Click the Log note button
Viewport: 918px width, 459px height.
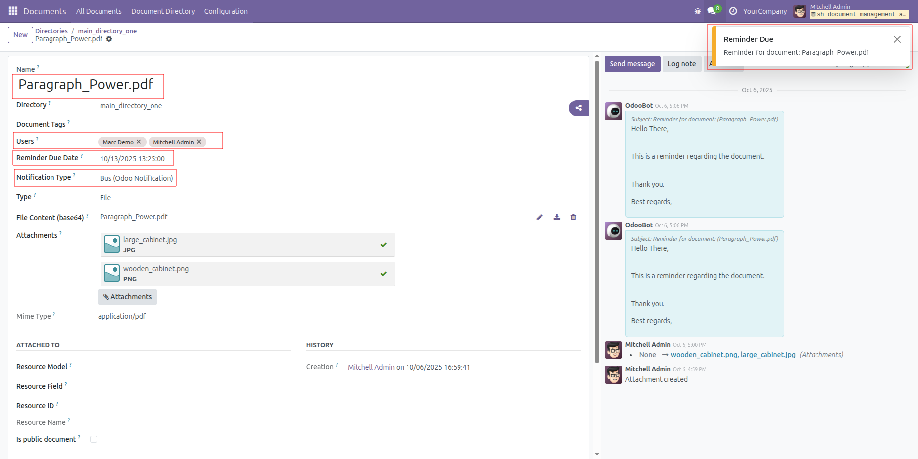682,64
